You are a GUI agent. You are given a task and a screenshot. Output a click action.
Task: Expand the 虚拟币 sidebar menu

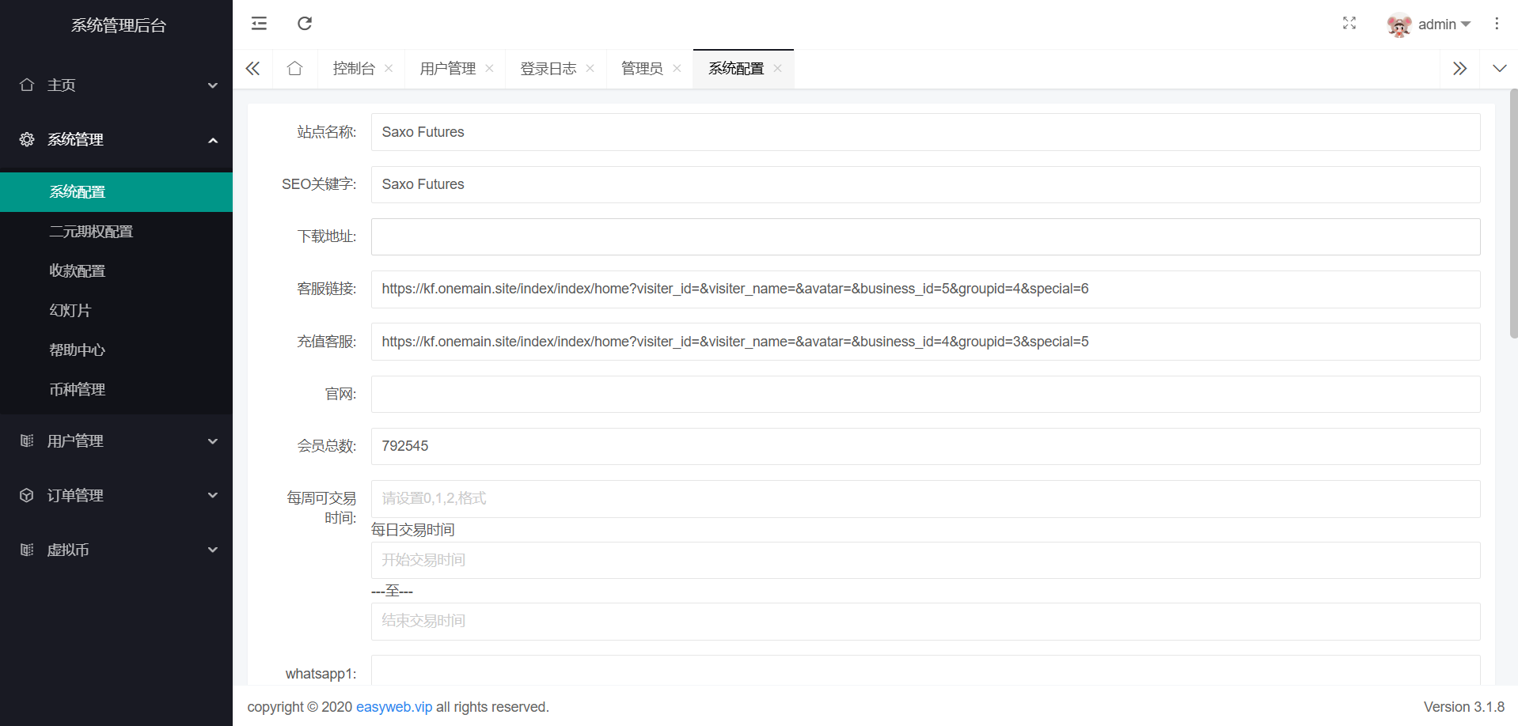[x=116, y=550]
